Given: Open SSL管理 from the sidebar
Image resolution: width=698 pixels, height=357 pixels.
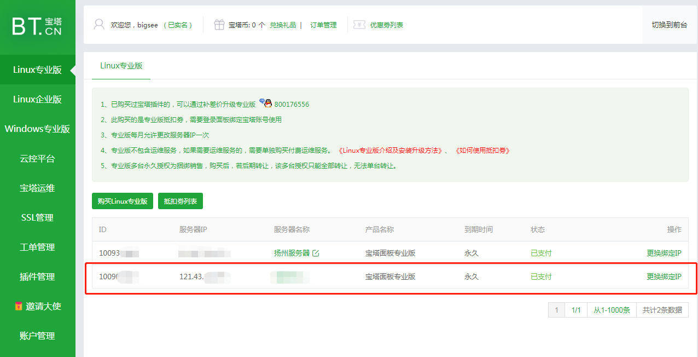Looking at the screenshot, I should coord(37,217).
